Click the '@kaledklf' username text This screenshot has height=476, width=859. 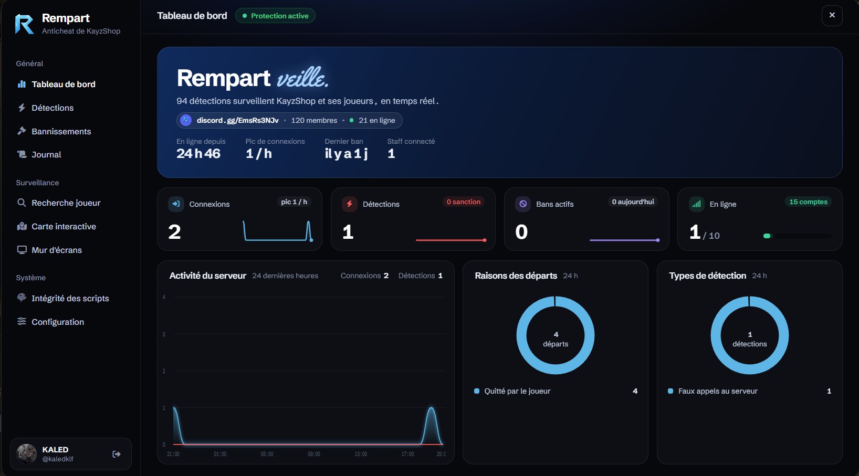(58, 459)
